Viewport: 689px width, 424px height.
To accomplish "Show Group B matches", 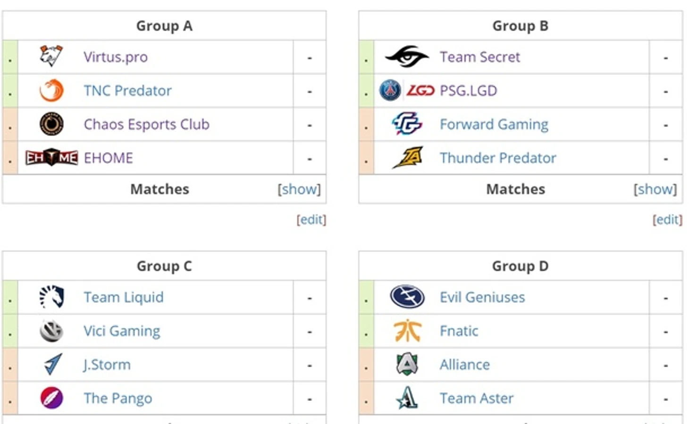I will click(655, 189).
